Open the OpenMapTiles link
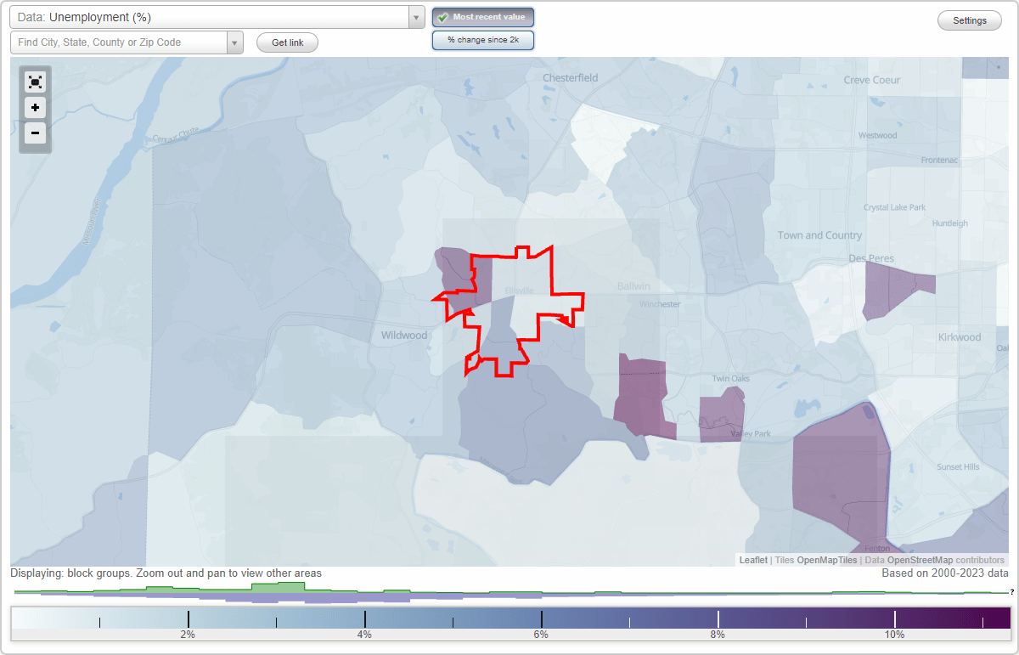This screenshot has height=655, width=1019. [826, 560]
